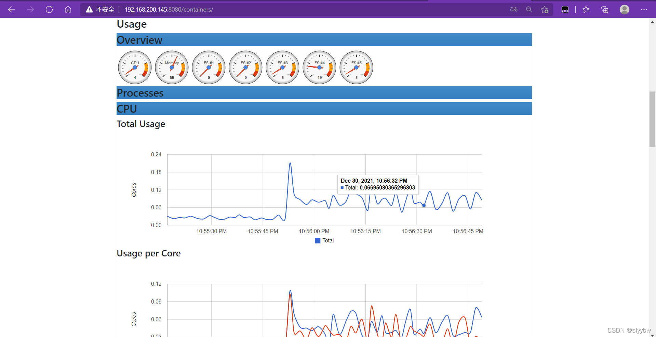Click the 10:56:45 PM axis label

pyautogui.click(x=468, y=231)
